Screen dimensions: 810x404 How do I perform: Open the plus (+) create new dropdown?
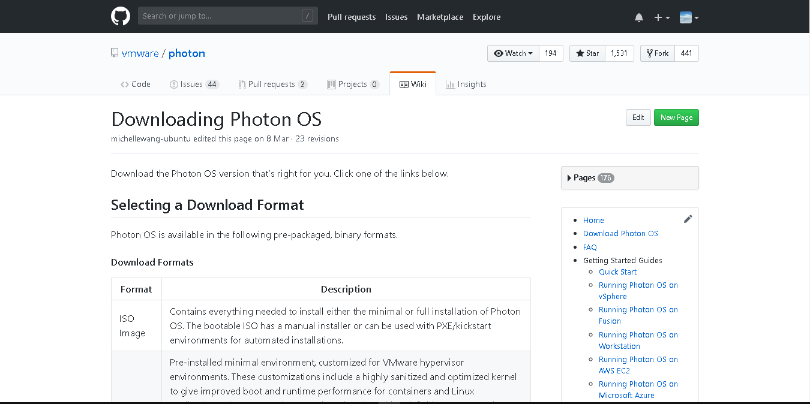661,17
